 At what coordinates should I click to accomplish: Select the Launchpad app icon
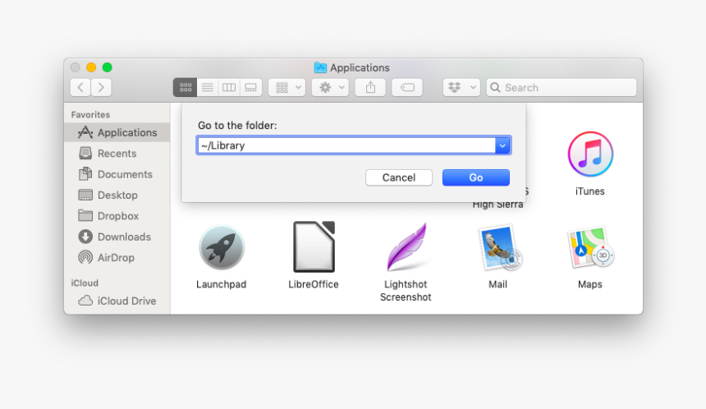222,247
